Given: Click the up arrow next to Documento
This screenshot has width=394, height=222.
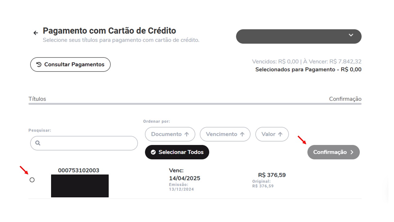Looking at the screenshot, I should [x=187, y=134].
